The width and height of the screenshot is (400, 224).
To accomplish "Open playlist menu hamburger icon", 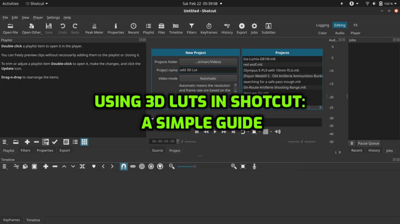I will pos(5,142).
